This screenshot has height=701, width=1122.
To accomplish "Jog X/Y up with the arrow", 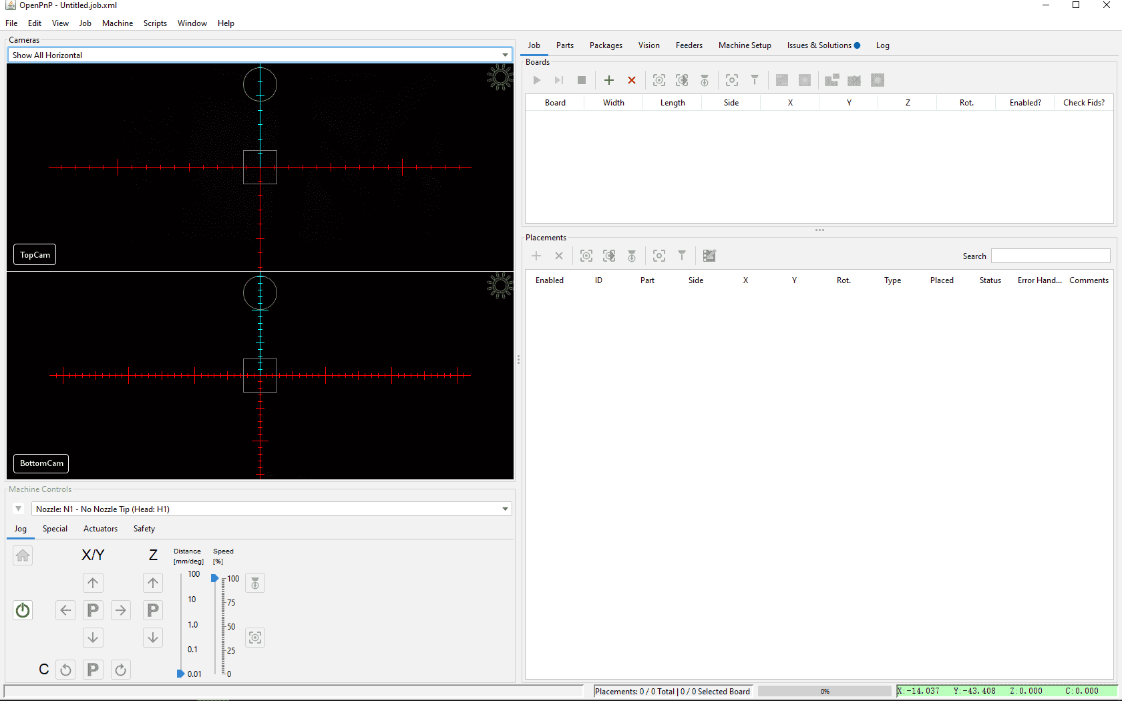I will point(93,583).
